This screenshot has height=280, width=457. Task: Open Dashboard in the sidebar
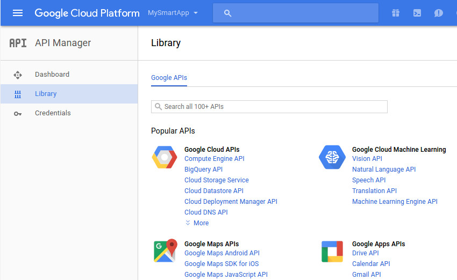(x=69, y=75)
